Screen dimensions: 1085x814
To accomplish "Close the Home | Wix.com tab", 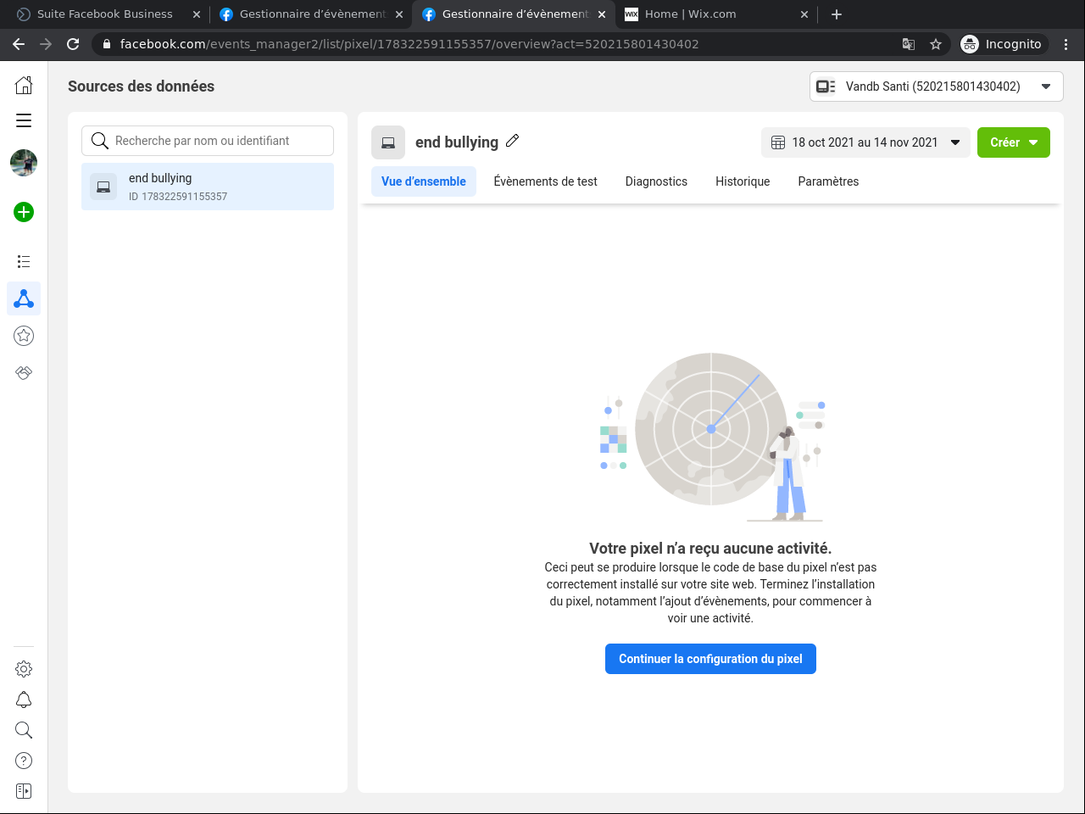I will (804, 14).
